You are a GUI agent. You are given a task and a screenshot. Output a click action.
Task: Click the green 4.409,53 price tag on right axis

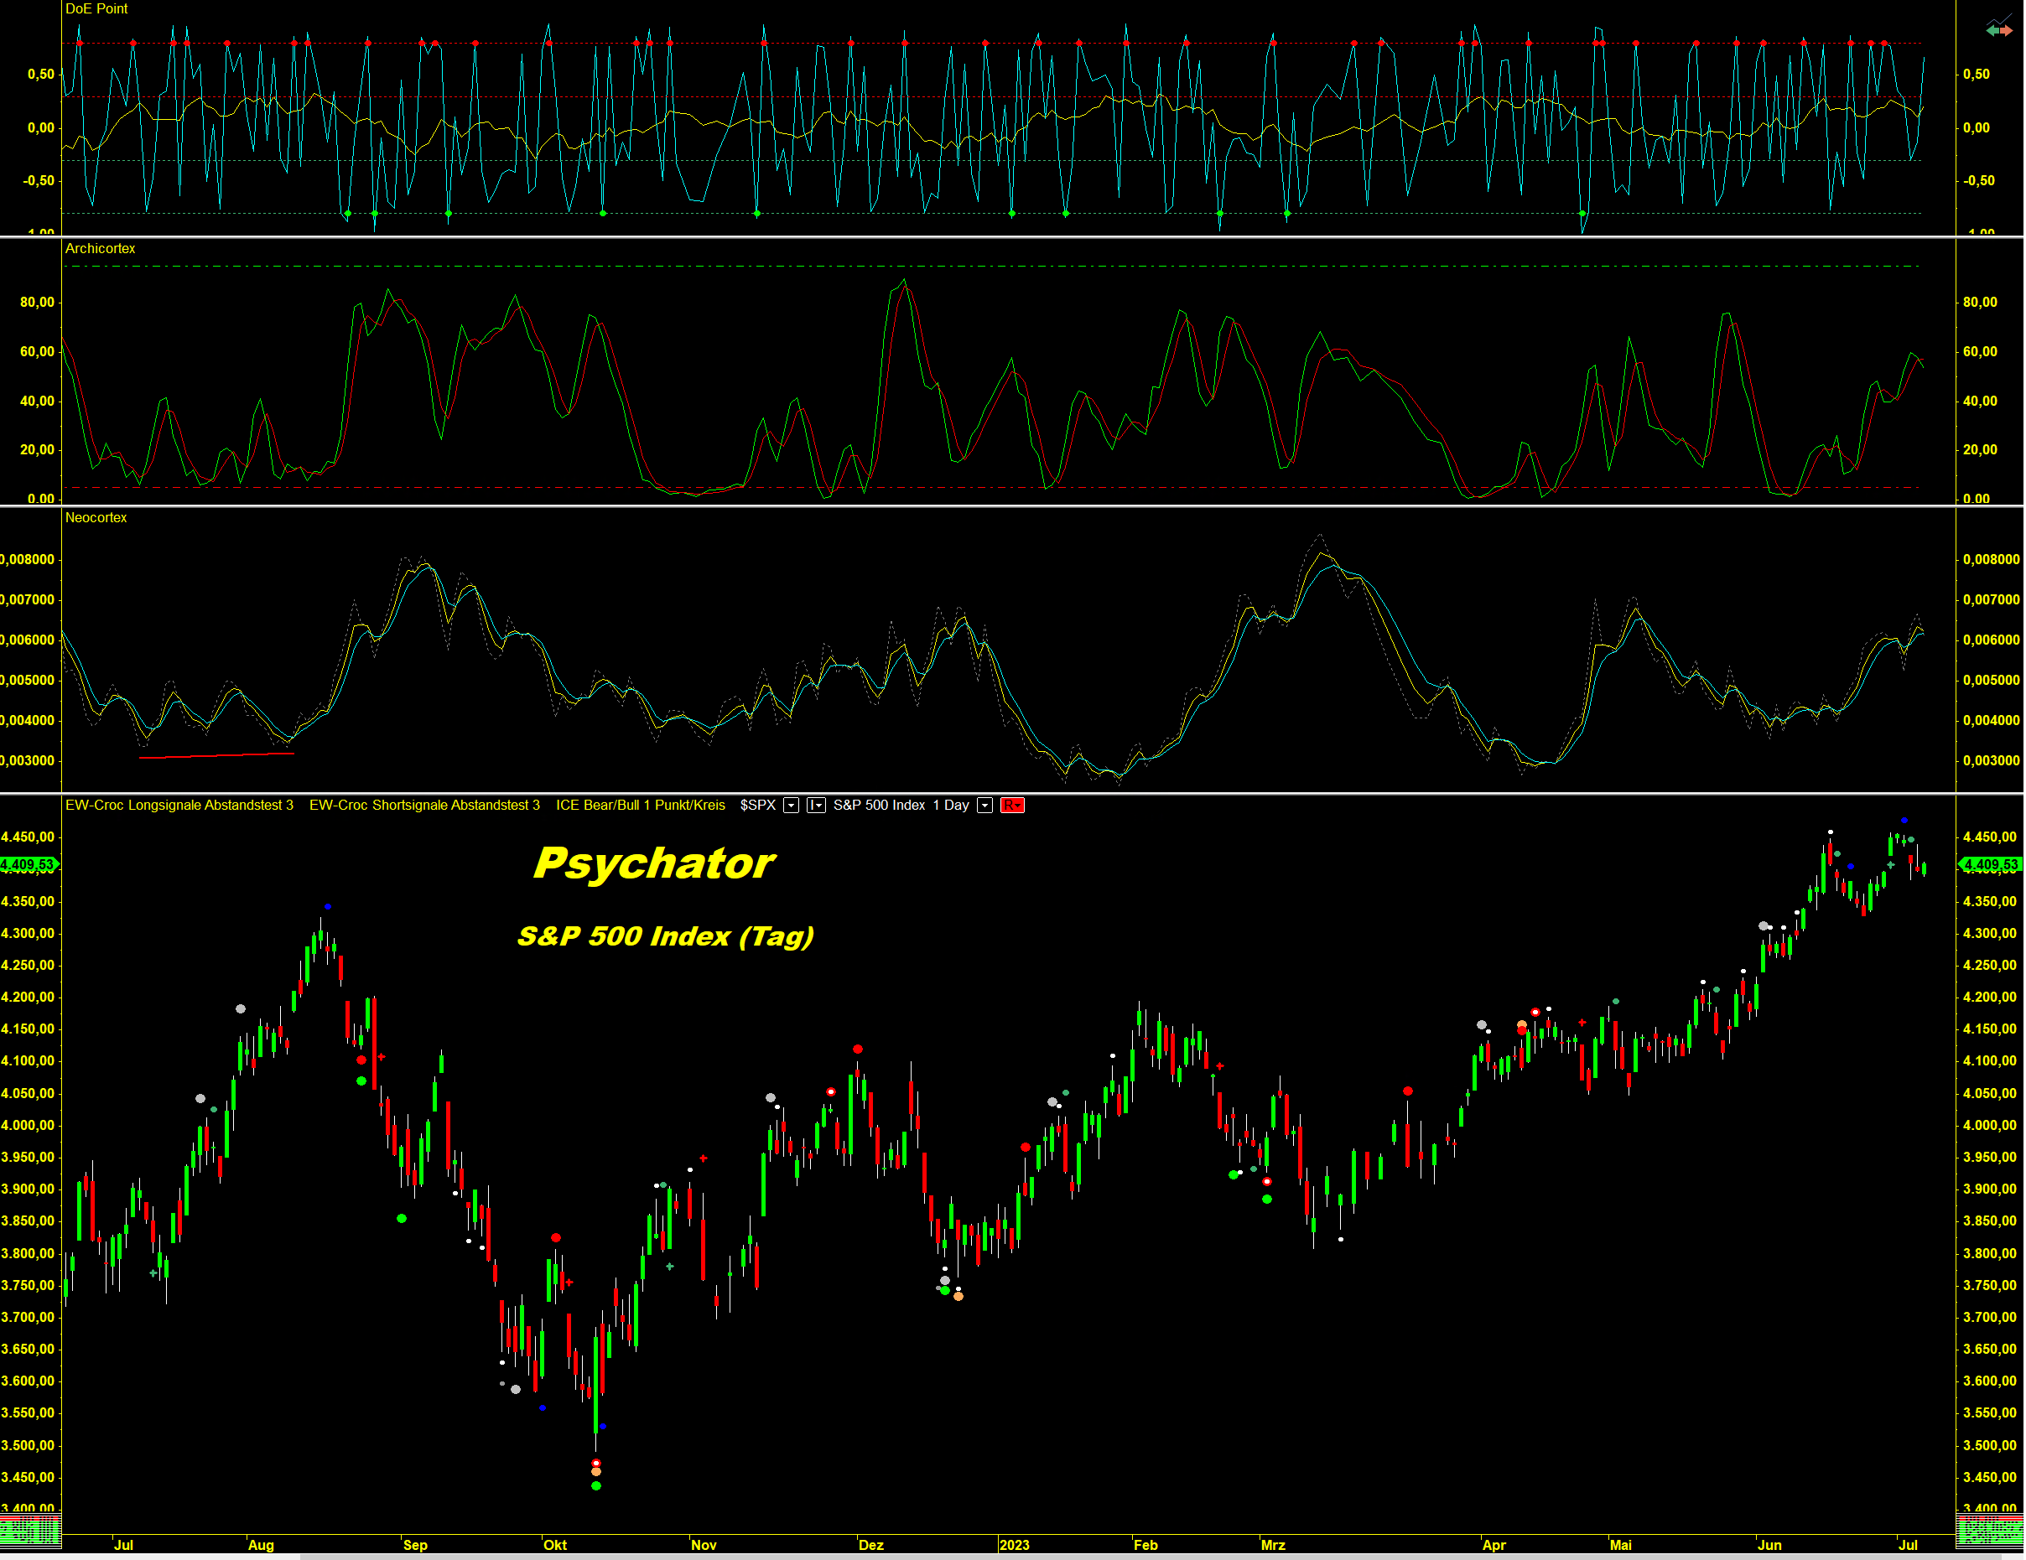point(1989,864)
